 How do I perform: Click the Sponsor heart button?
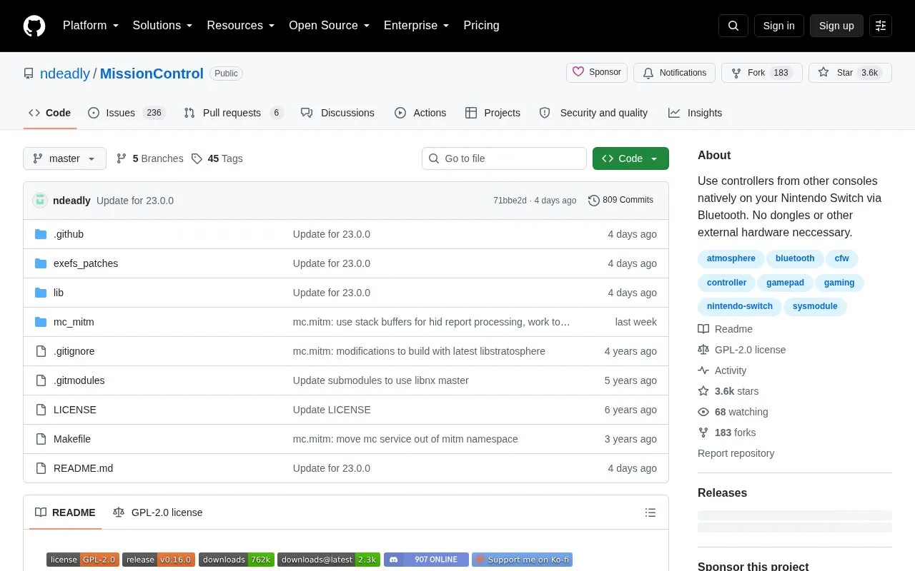coord(597,73)
